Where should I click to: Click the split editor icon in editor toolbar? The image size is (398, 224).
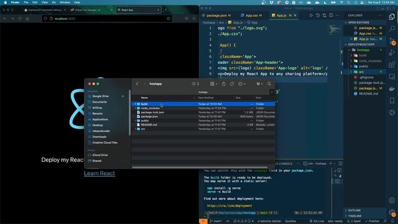[x=331, y=15]
